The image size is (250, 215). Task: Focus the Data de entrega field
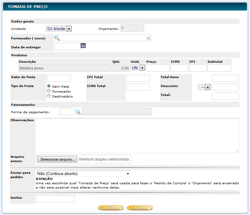pos(67,46)
